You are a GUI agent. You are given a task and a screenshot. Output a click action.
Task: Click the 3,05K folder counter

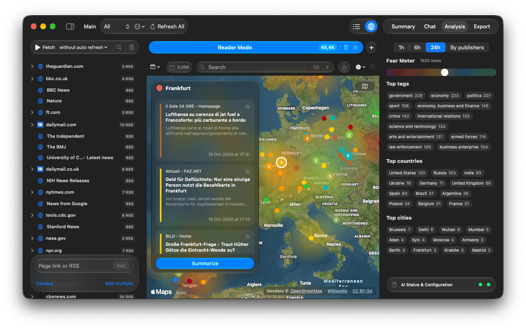click(x=179, y=67)
